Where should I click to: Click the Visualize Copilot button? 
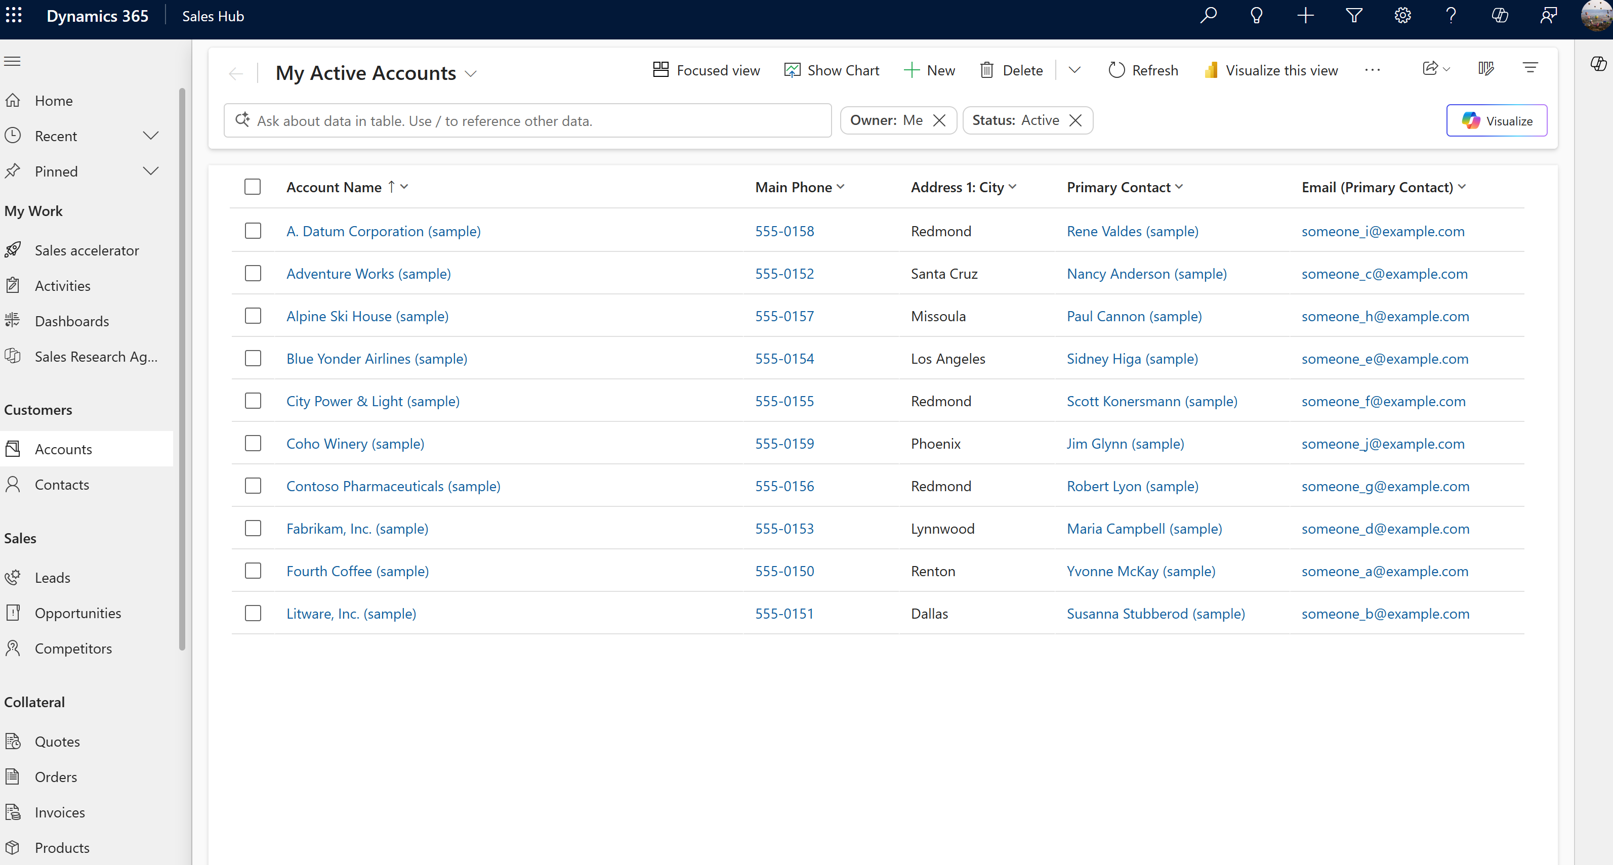point(1497,120)
